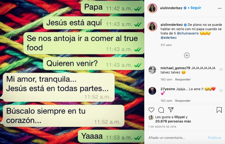Click the Publicar button
This screenshot has height=144, width=225.
[215, 138]
